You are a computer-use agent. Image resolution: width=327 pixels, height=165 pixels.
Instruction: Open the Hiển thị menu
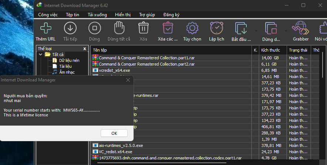click(x=123, y=15)
